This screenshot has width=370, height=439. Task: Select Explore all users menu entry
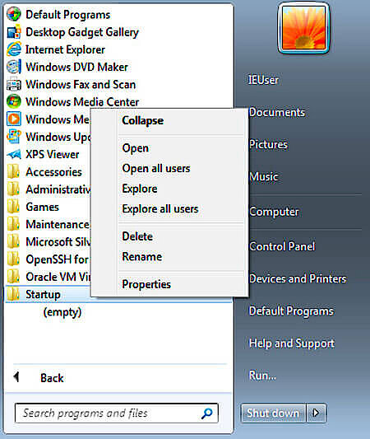[160, 209]
